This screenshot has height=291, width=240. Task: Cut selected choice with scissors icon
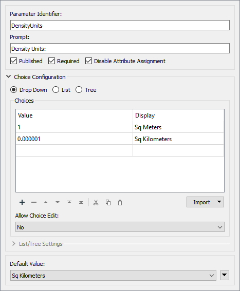click(96, 203)
